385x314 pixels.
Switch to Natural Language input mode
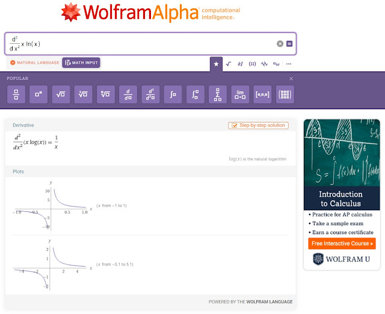[x=34, y=62]
